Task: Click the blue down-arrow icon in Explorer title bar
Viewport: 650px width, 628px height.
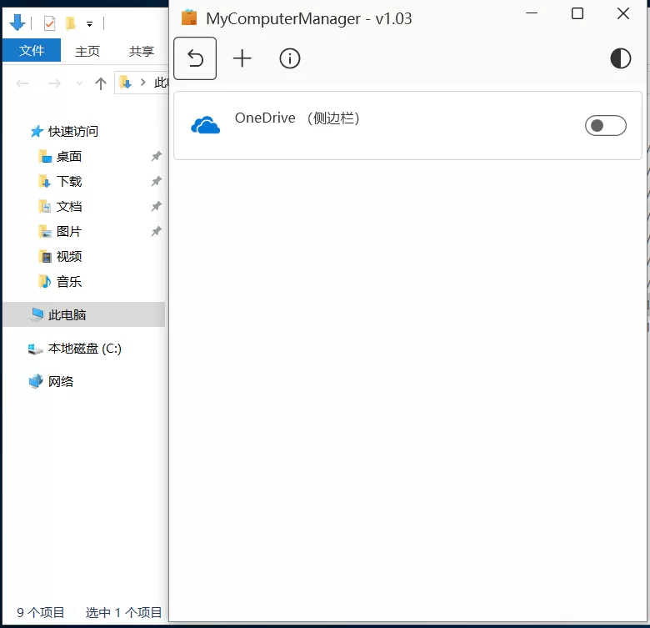Action: click(17, 23)
